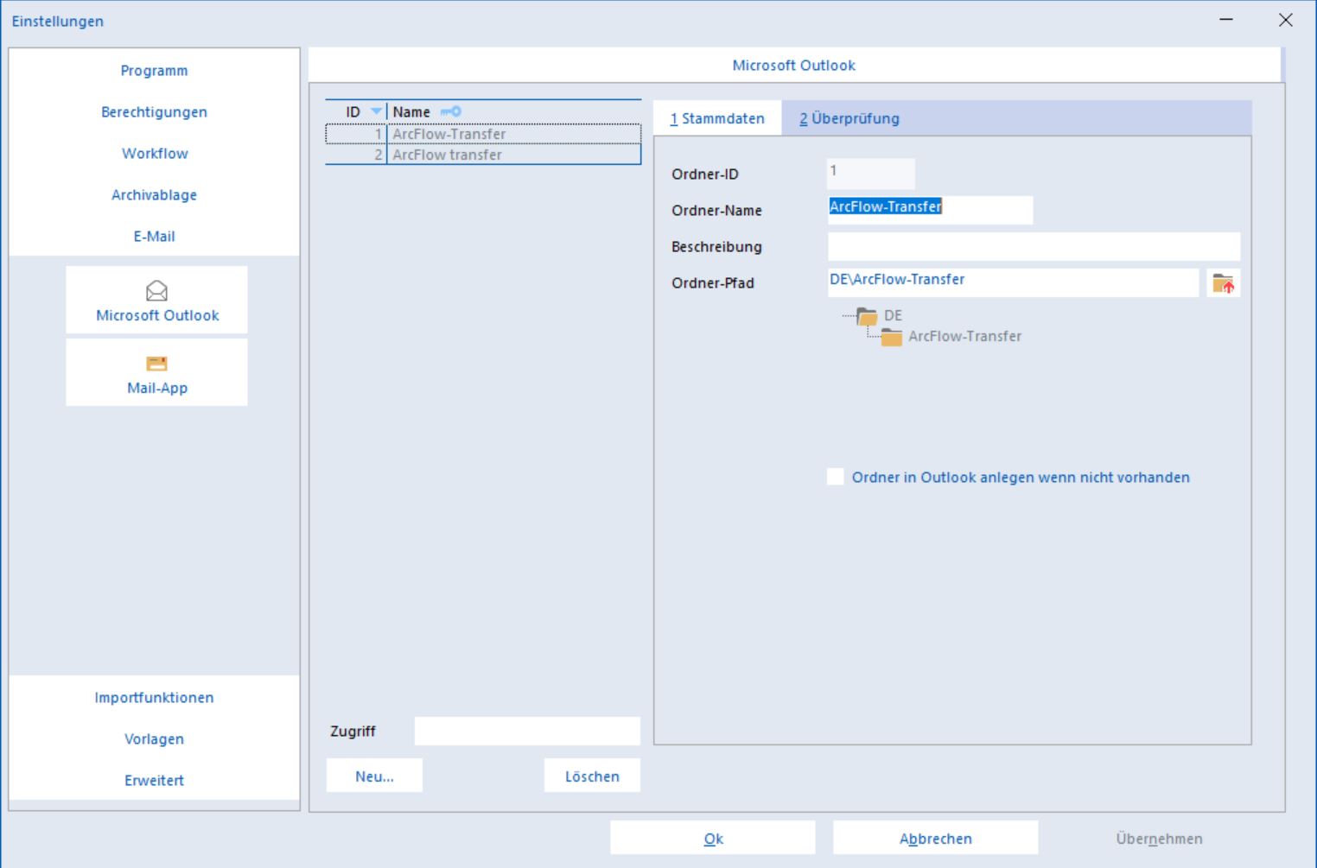Toggle the ID column sort arrow
The height and width of the screenshot is (868, 1317).
tap(376, 111)
